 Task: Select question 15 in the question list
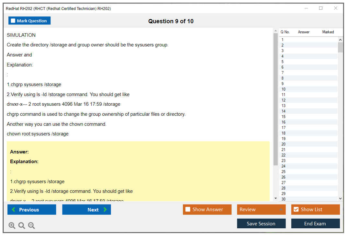click(284, 117)
